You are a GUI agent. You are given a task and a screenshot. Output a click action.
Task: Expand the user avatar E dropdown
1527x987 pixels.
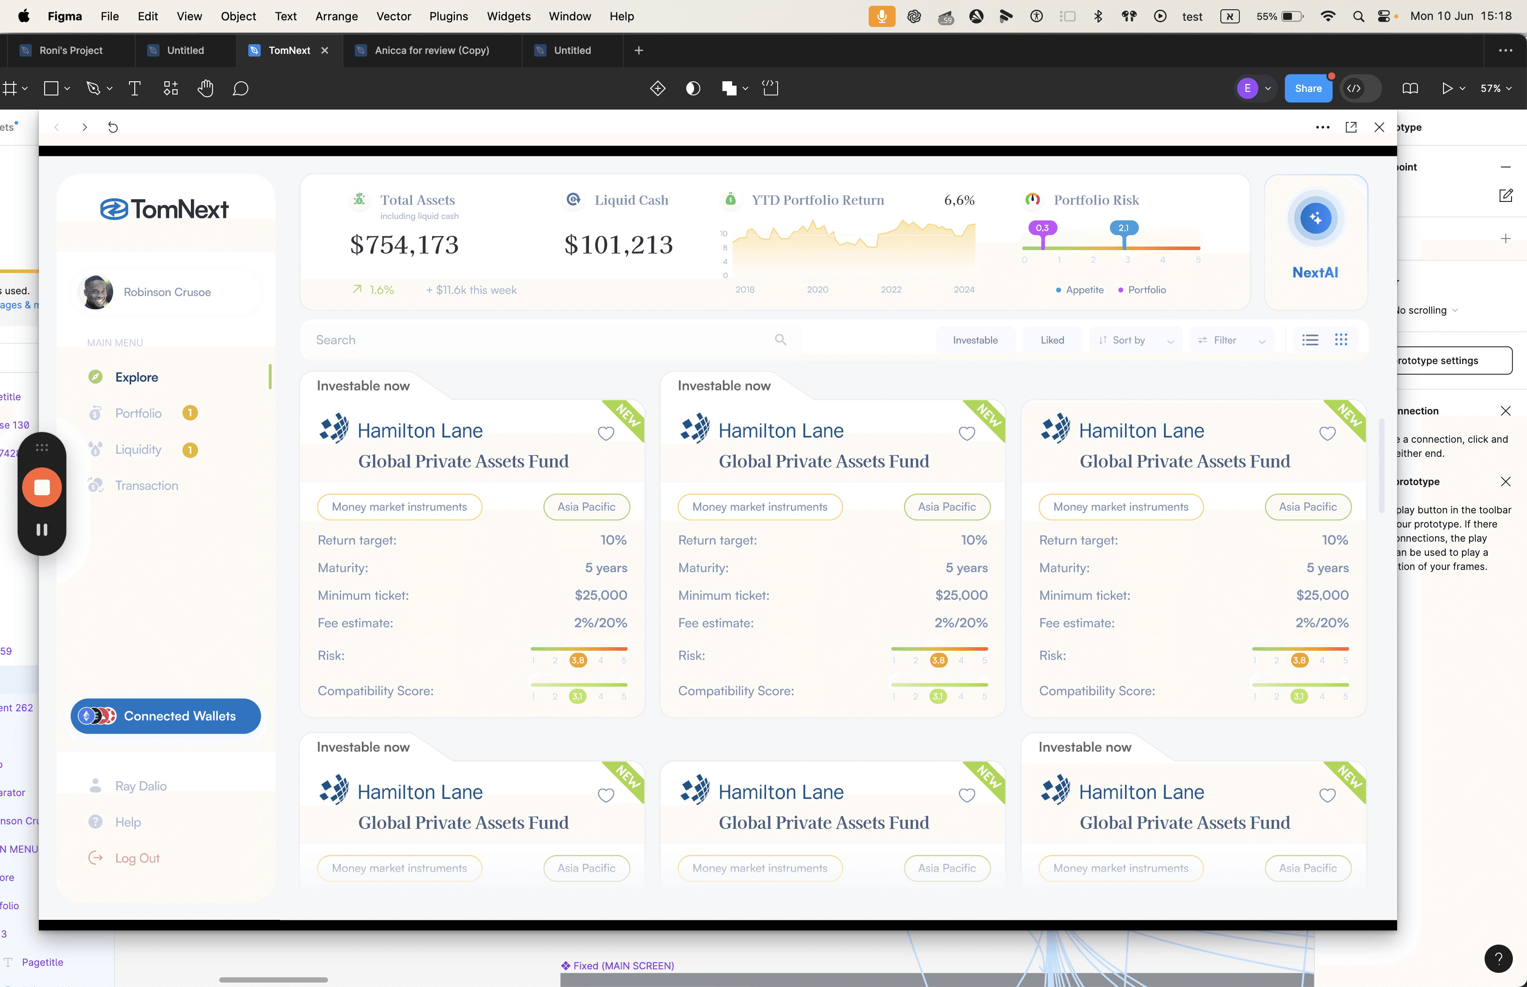1268,88
